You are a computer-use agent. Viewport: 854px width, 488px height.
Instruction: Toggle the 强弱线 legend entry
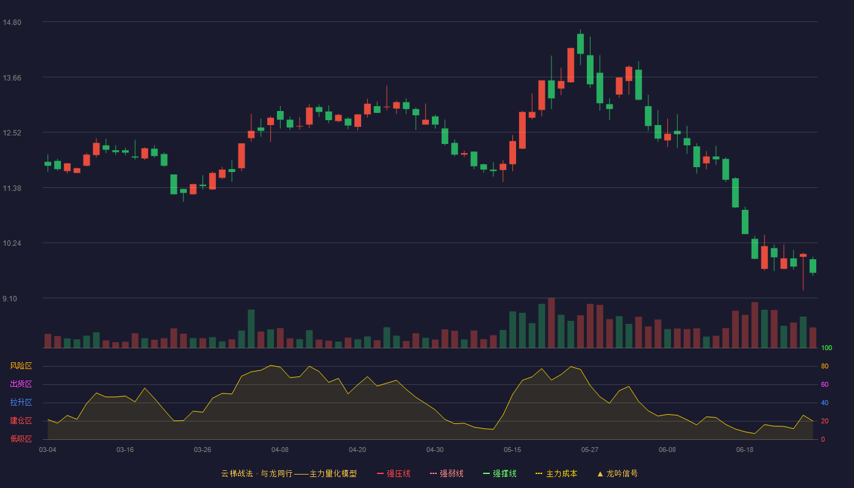click(x=447, y=473)
